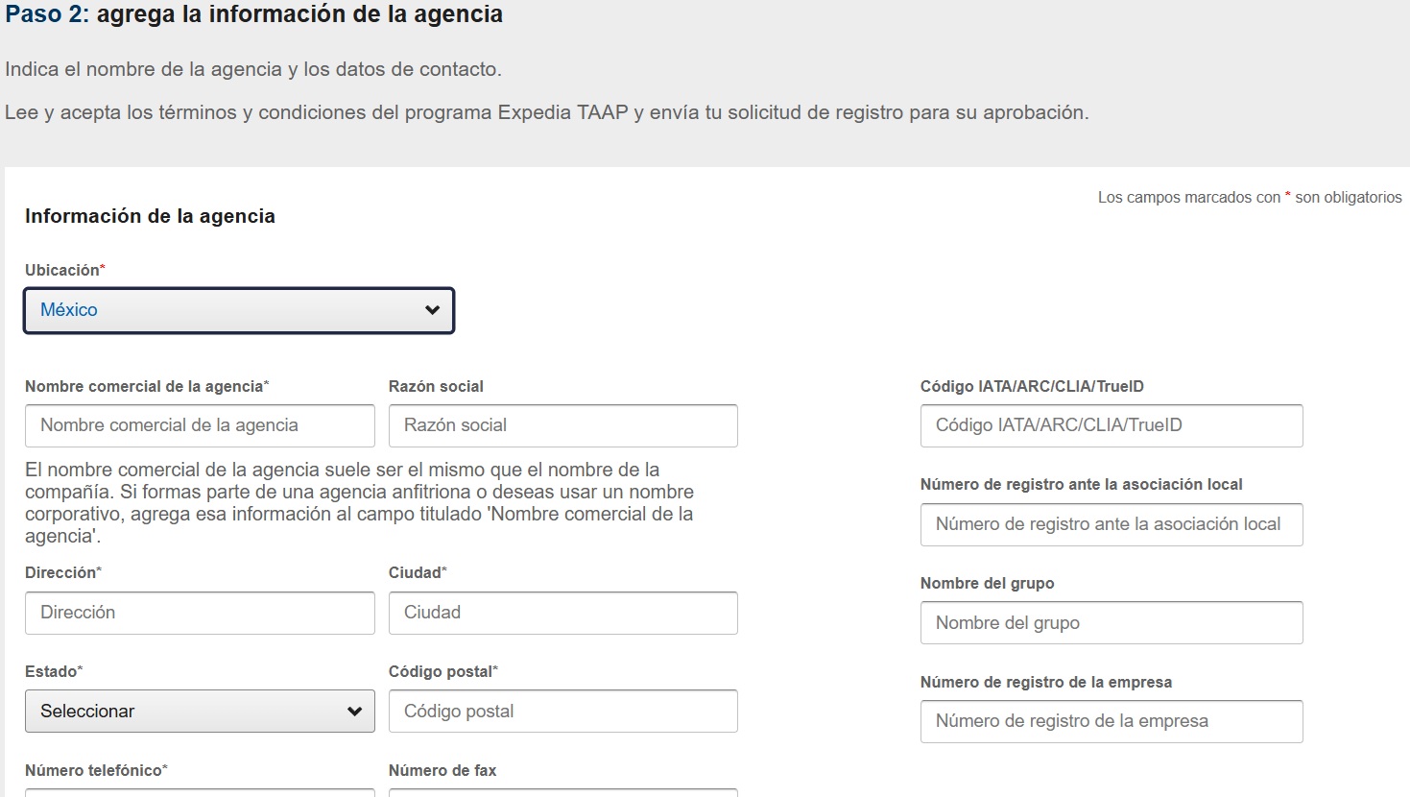Click the 'Dirección' field label

click(x=63, y=572)
